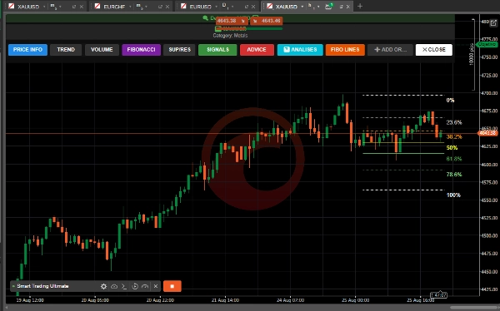Open timeframe dropdown on first XAUUSD tab
The image size is (500, 311).
pos(60,7)
